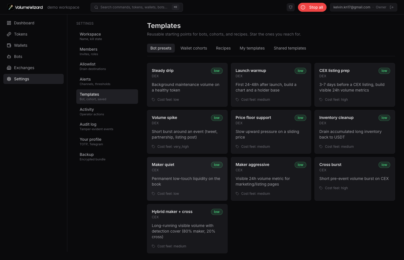The image size is (404, 260).
Task: Open the Dashboard sidebar icon
Action: [x=9, y=23]
